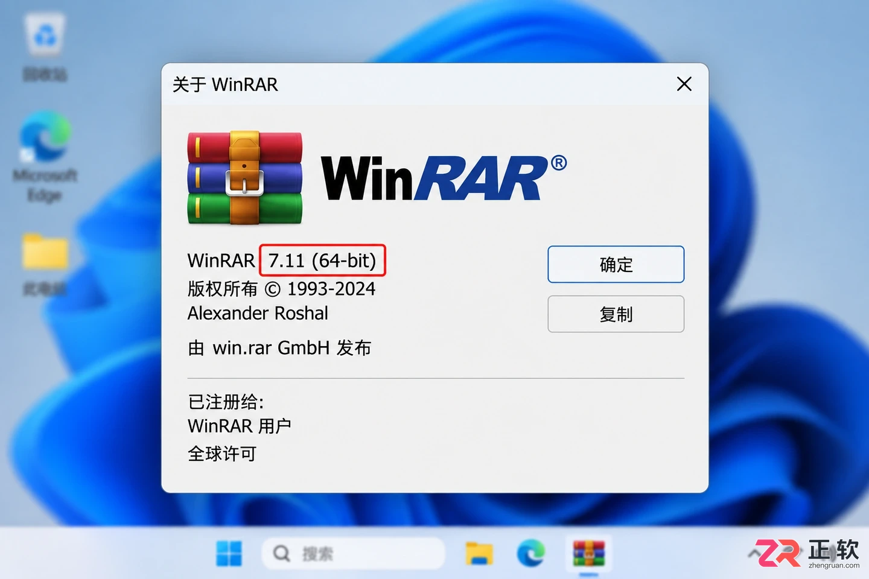Click the taskbar search box

[x=354, y=553]
